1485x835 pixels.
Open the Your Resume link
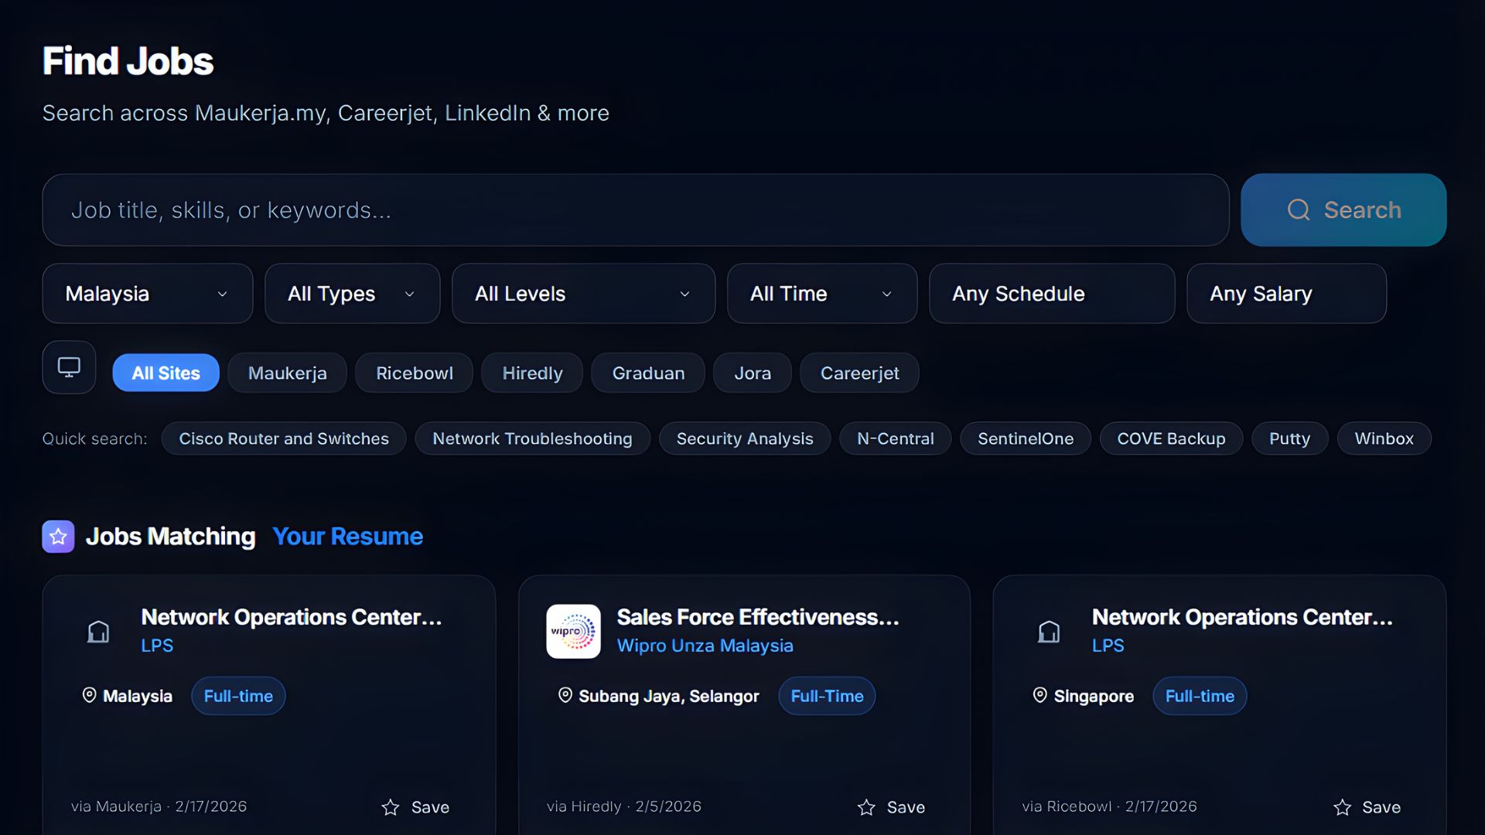(x=347, y=536)
